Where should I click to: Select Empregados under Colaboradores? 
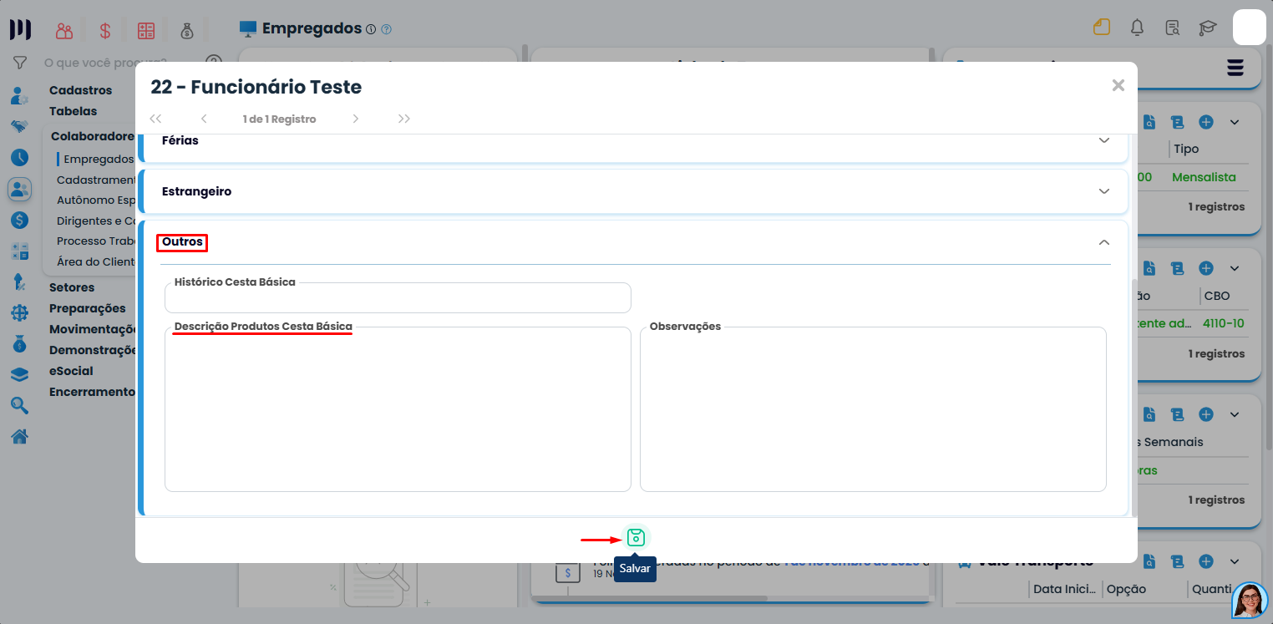(99, 159)
